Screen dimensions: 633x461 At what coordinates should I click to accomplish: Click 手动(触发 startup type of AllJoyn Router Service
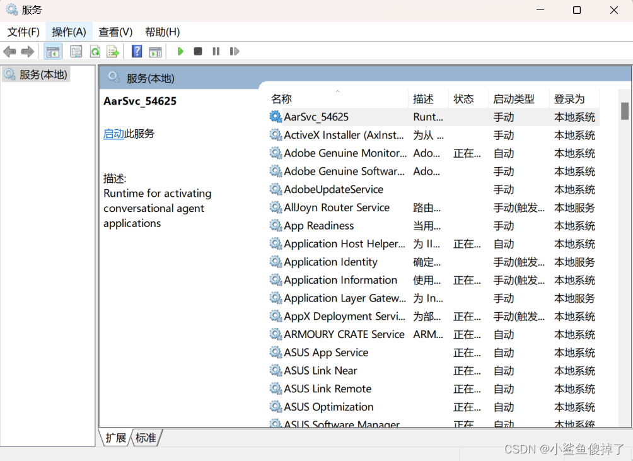519,207
